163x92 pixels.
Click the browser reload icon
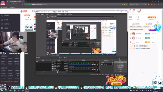13,4
